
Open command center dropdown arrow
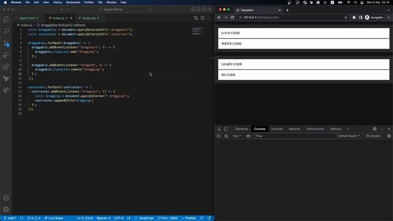150,10
